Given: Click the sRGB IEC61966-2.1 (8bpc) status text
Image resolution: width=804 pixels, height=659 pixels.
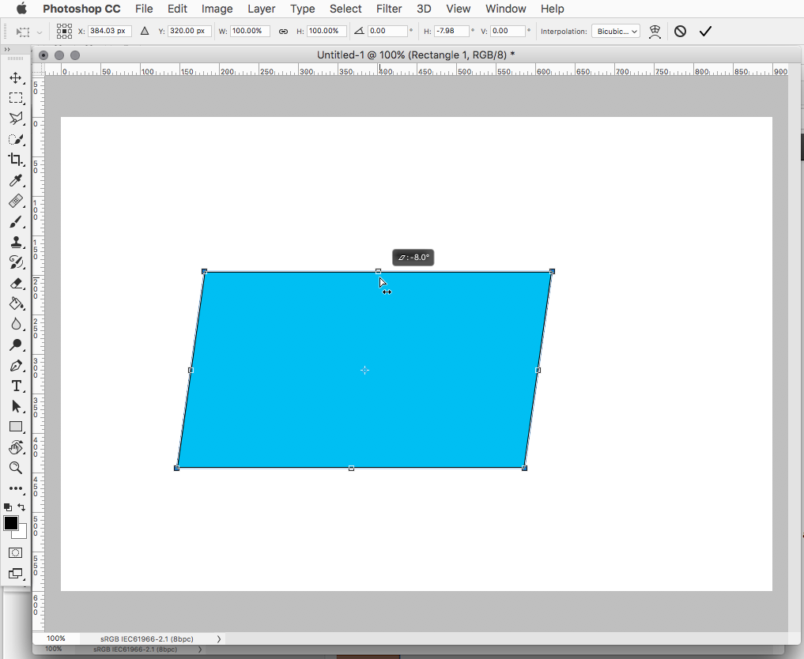Looking at the screenshot, I should [x=146, y=639].
